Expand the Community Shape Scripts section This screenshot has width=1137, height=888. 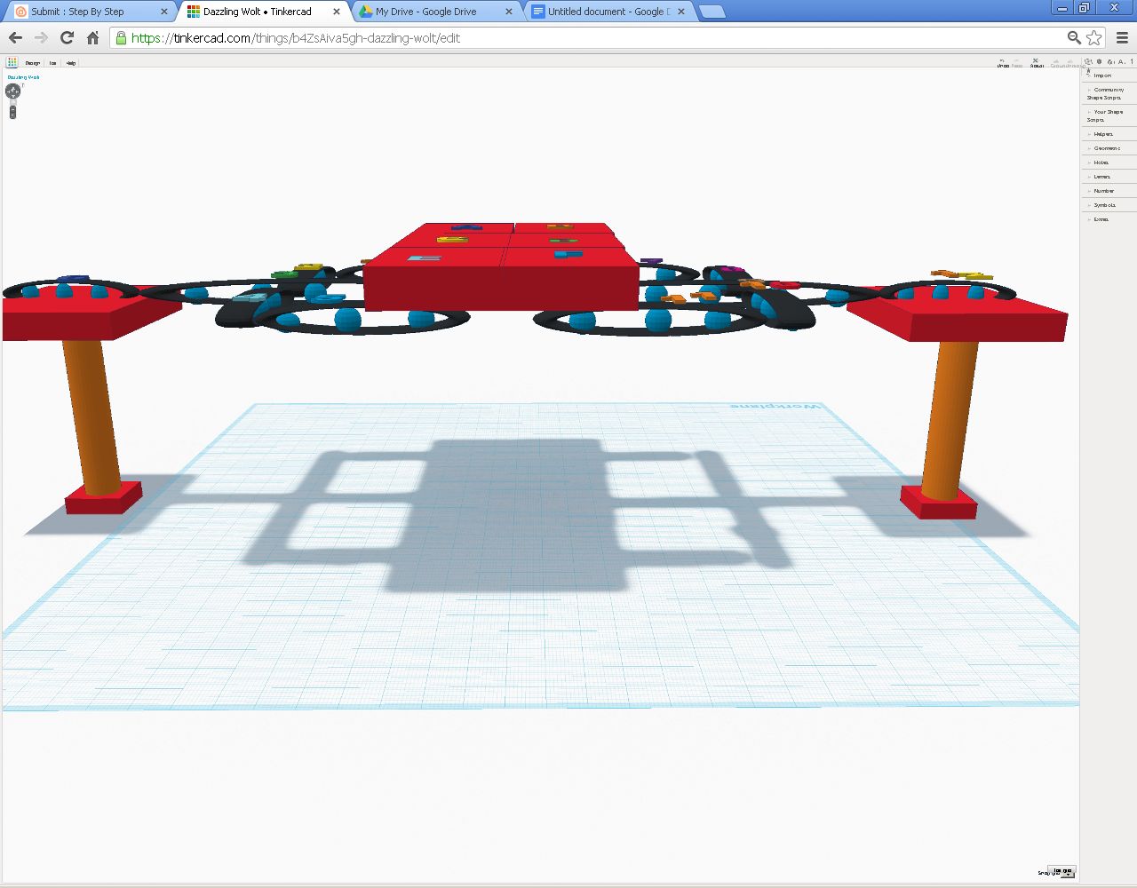pos(1109,93)
